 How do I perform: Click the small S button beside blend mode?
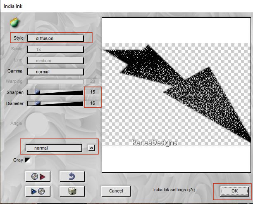91,148
